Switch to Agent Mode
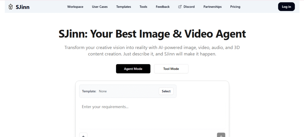This screenshot has width=304, height=137. click(133, 69)
